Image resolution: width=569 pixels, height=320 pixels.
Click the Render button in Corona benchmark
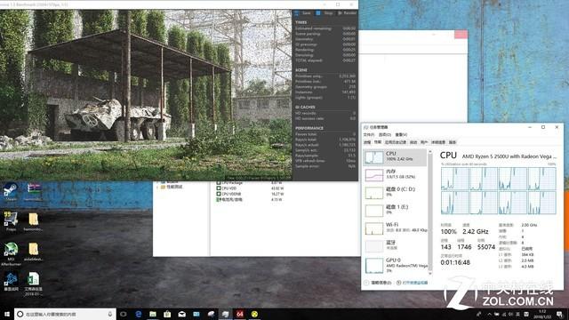click(347, 13)
